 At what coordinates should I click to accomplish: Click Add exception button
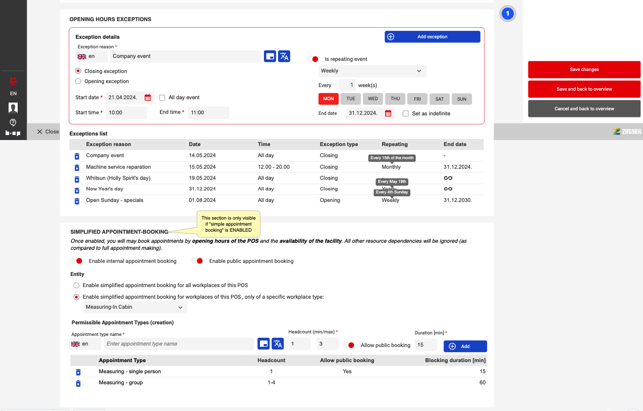click(x=432, y=37)
